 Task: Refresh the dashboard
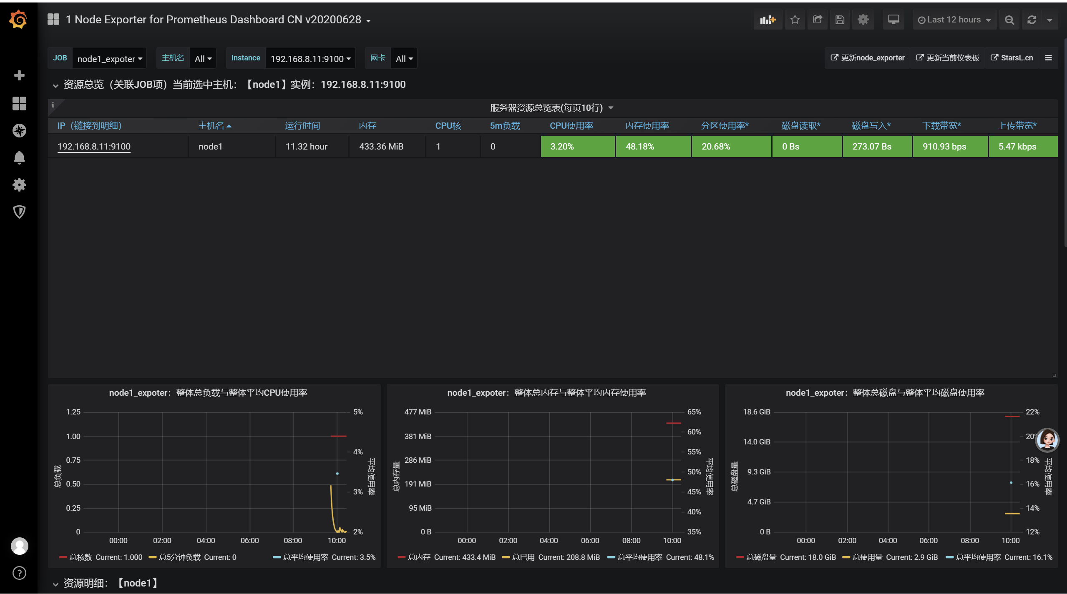point(1032,20)
